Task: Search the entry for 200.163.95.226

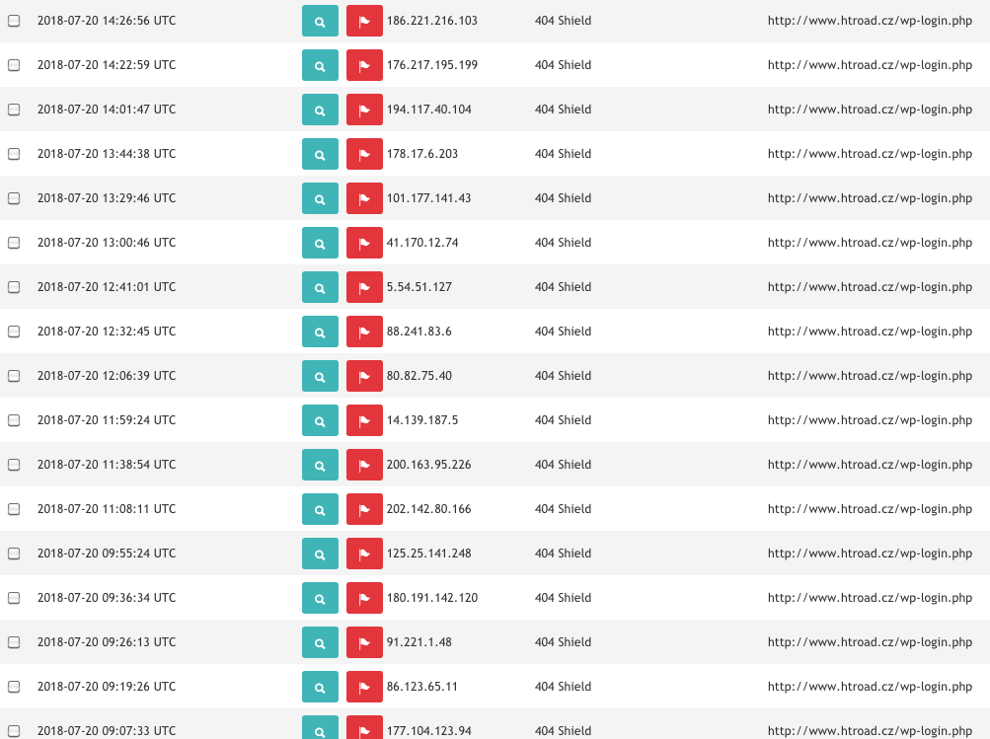Action: point(320,466)
